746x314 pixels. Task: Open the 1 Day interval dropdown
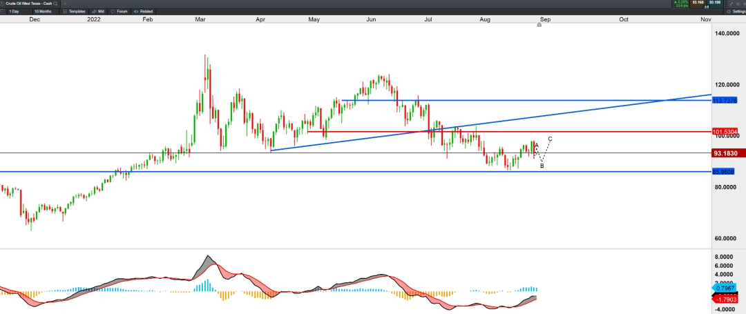point(19,11)
